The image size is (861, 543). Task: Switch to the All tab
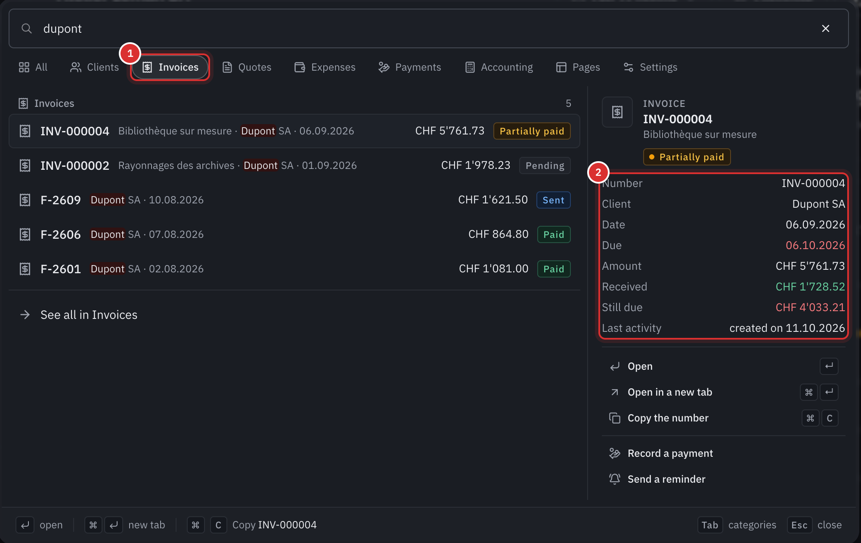(33, 67)
